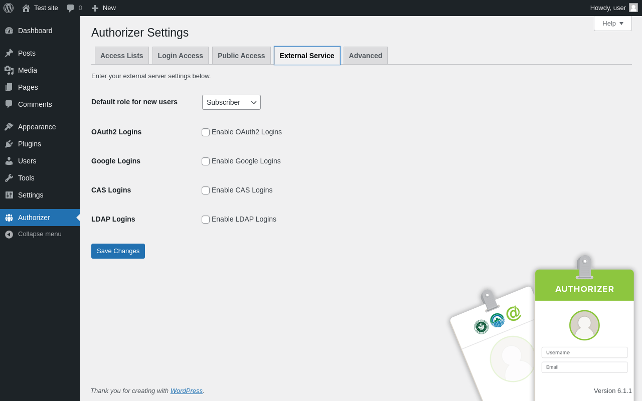
Task: Follow the WordPress footer link
Action: point(187,390)
